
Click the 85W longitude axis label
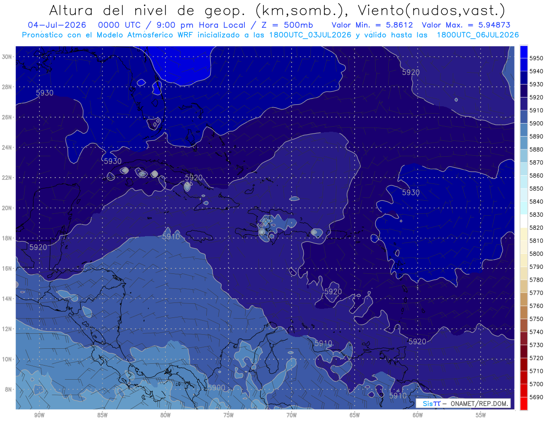pyautogui.click(x=102, y=415)
